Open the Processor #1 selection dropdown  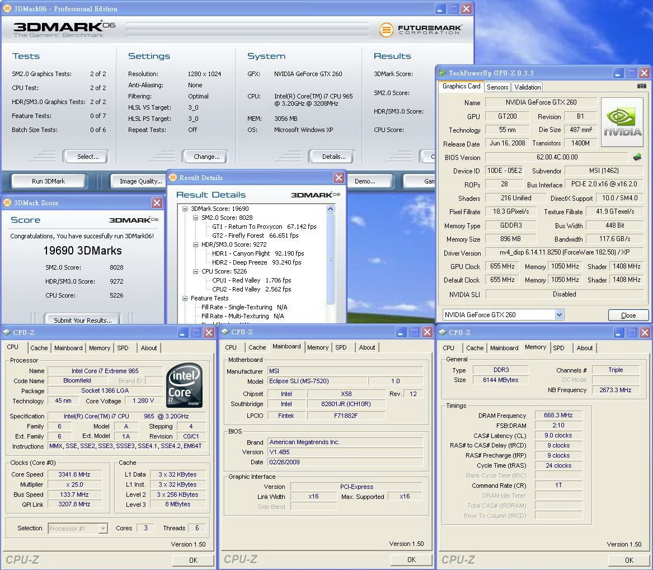click(x=103, y=529)
